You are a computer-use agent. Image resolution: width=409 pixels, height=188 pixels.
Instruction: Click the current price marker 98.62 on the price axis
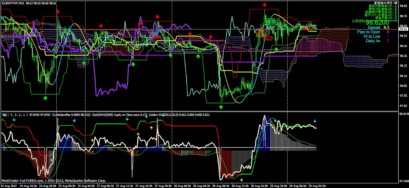click(403, 29)
